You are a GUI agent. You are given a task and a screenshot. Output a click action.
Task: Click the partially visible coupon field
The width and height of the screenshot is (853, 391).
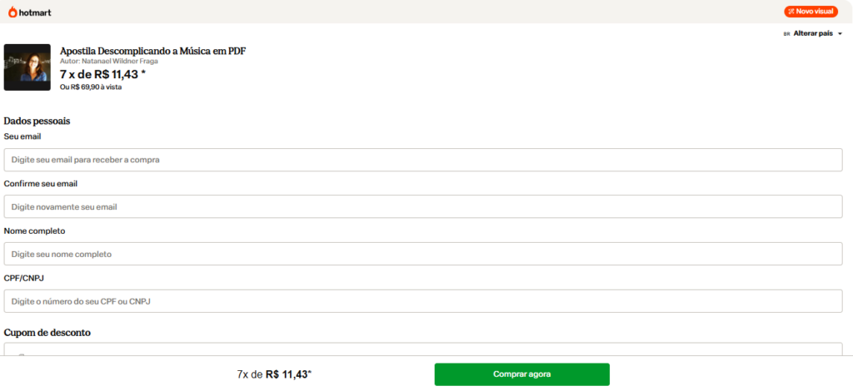(423, 349)
